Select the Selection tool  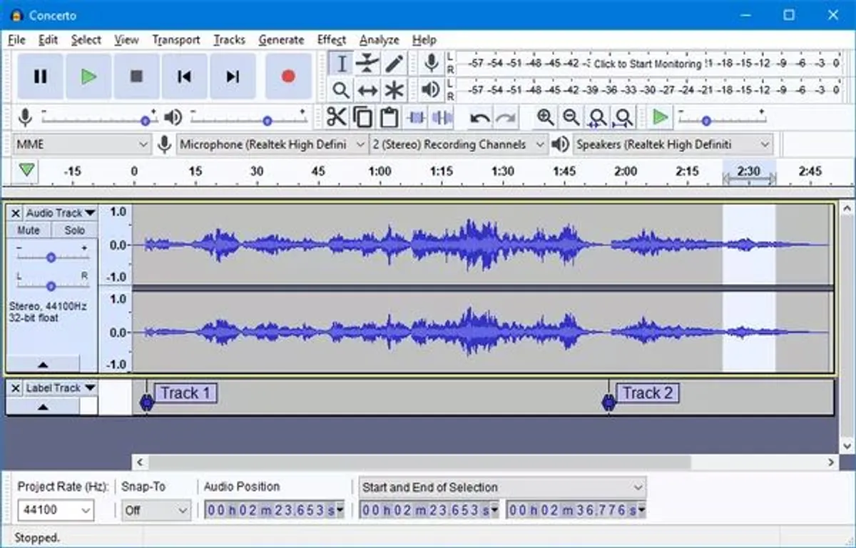click(x=342, y=64)
